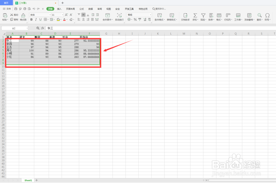The image size is (276, 183).
Task: Click Conditional Formatting (条件格式) icon
Action: (160, 15)
